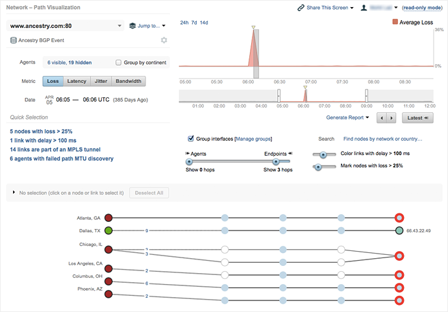
Task: Click the user account avatar icon
Action: click(x=365, y=8)
